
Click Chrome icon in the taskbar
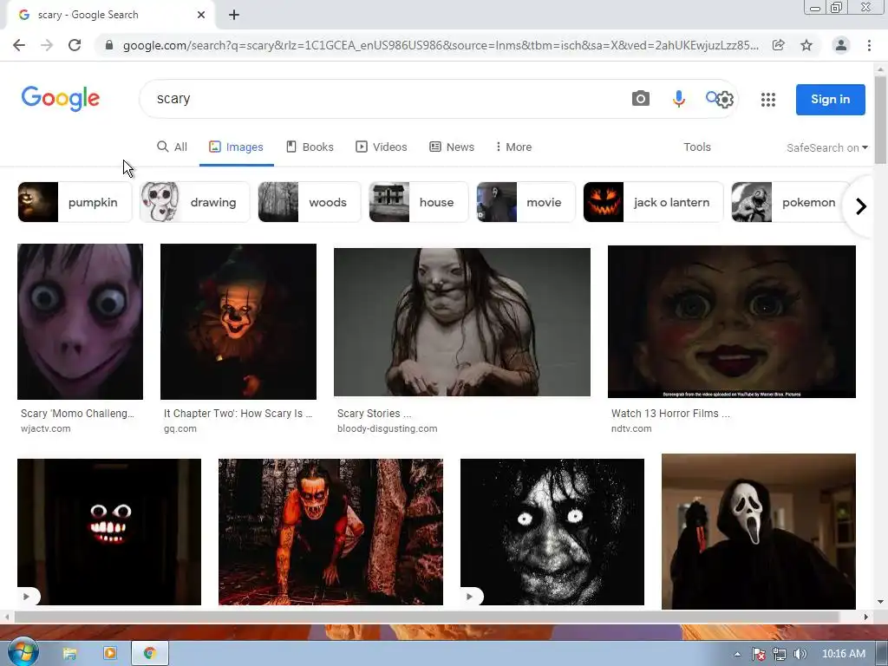point(149,654)
